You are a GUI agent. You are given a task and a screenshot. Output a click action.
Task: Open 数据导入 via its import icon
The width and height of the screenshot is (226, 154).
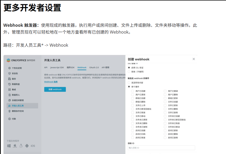[x=9, y=95]
